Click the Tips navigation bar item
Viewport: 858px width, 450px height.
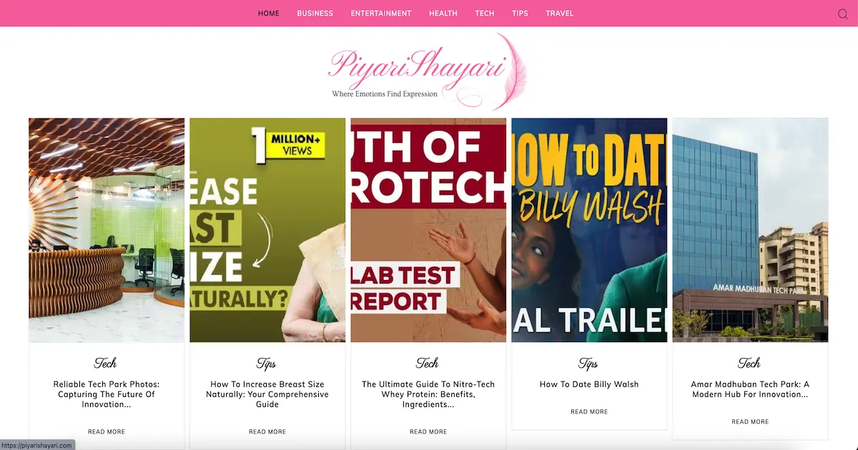pos(520,14)
